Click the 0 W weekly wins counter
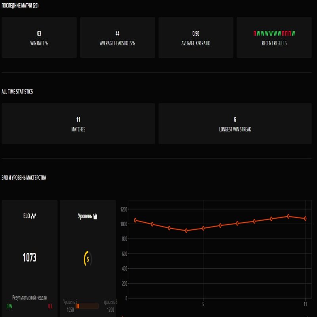 click(x=9, y=306)
